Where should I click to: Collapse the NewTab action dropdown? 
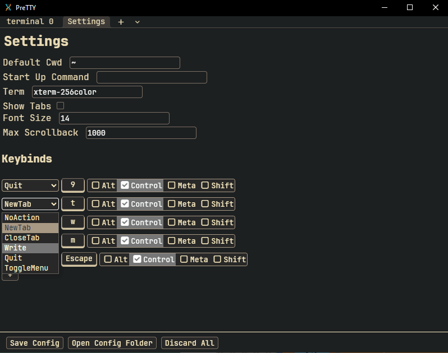pos(30,204)
